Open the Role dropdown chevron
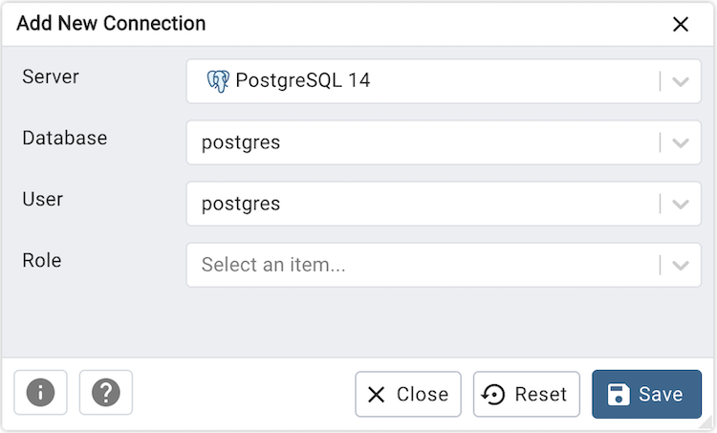 pos(681,265)
